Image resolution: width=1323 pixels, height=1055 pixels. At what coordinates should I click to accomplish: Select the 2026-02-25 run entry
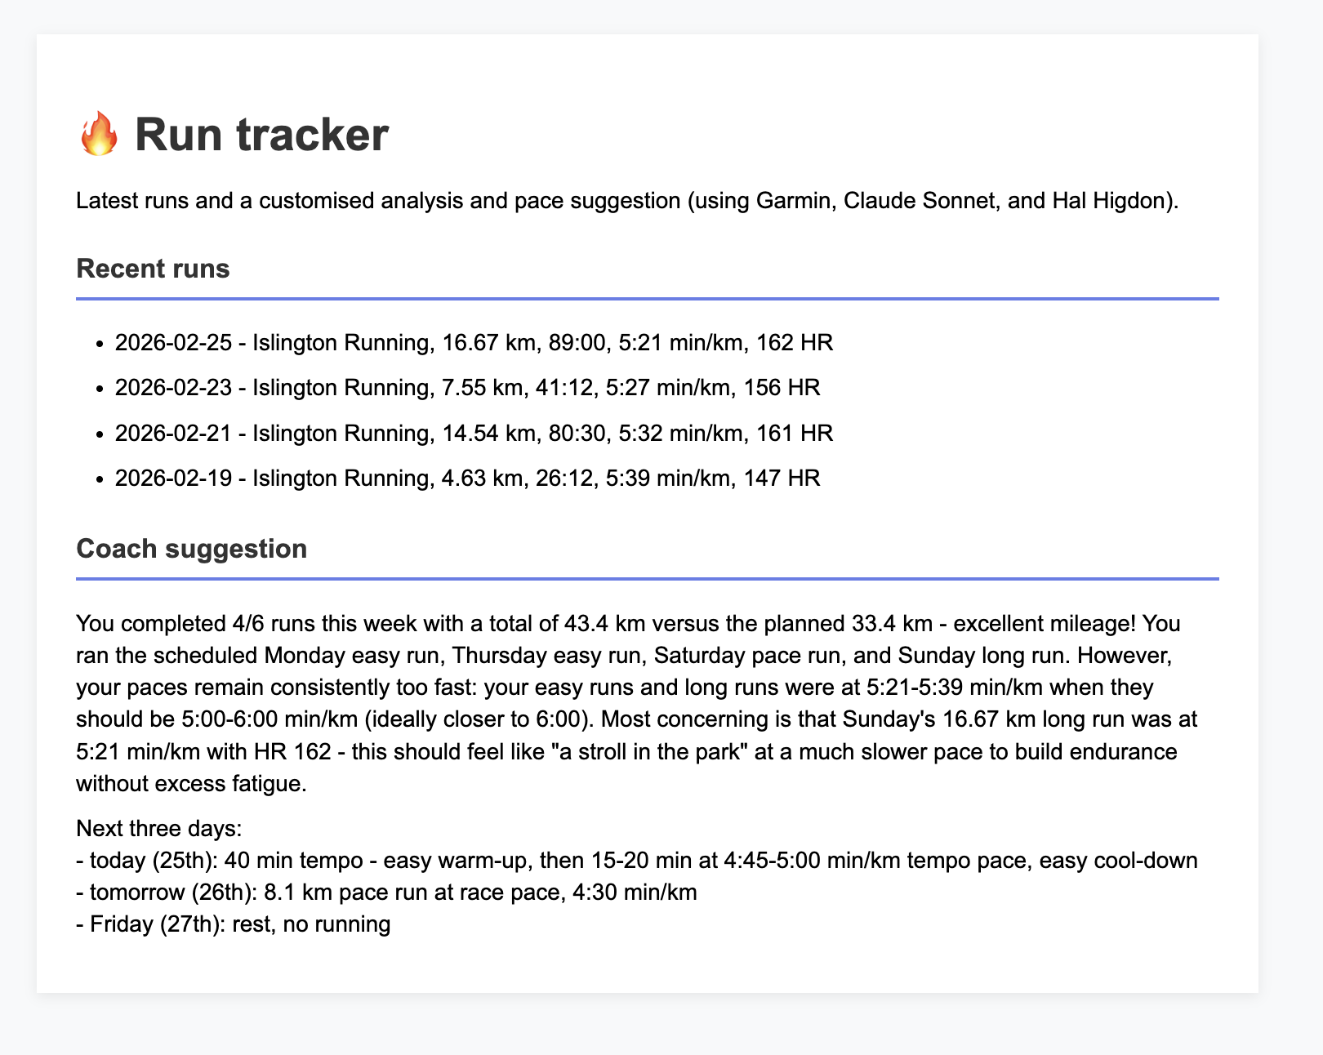(x=474, y=342)
